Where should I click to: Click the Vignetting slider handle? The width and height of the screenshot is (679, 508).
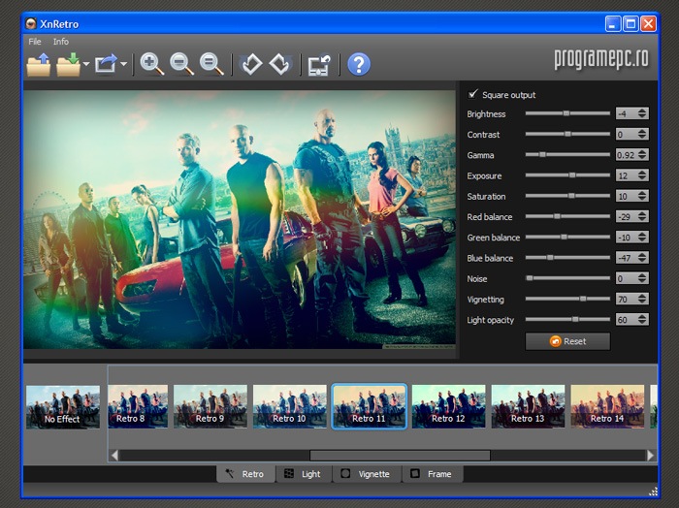click(x=583, y=299)
